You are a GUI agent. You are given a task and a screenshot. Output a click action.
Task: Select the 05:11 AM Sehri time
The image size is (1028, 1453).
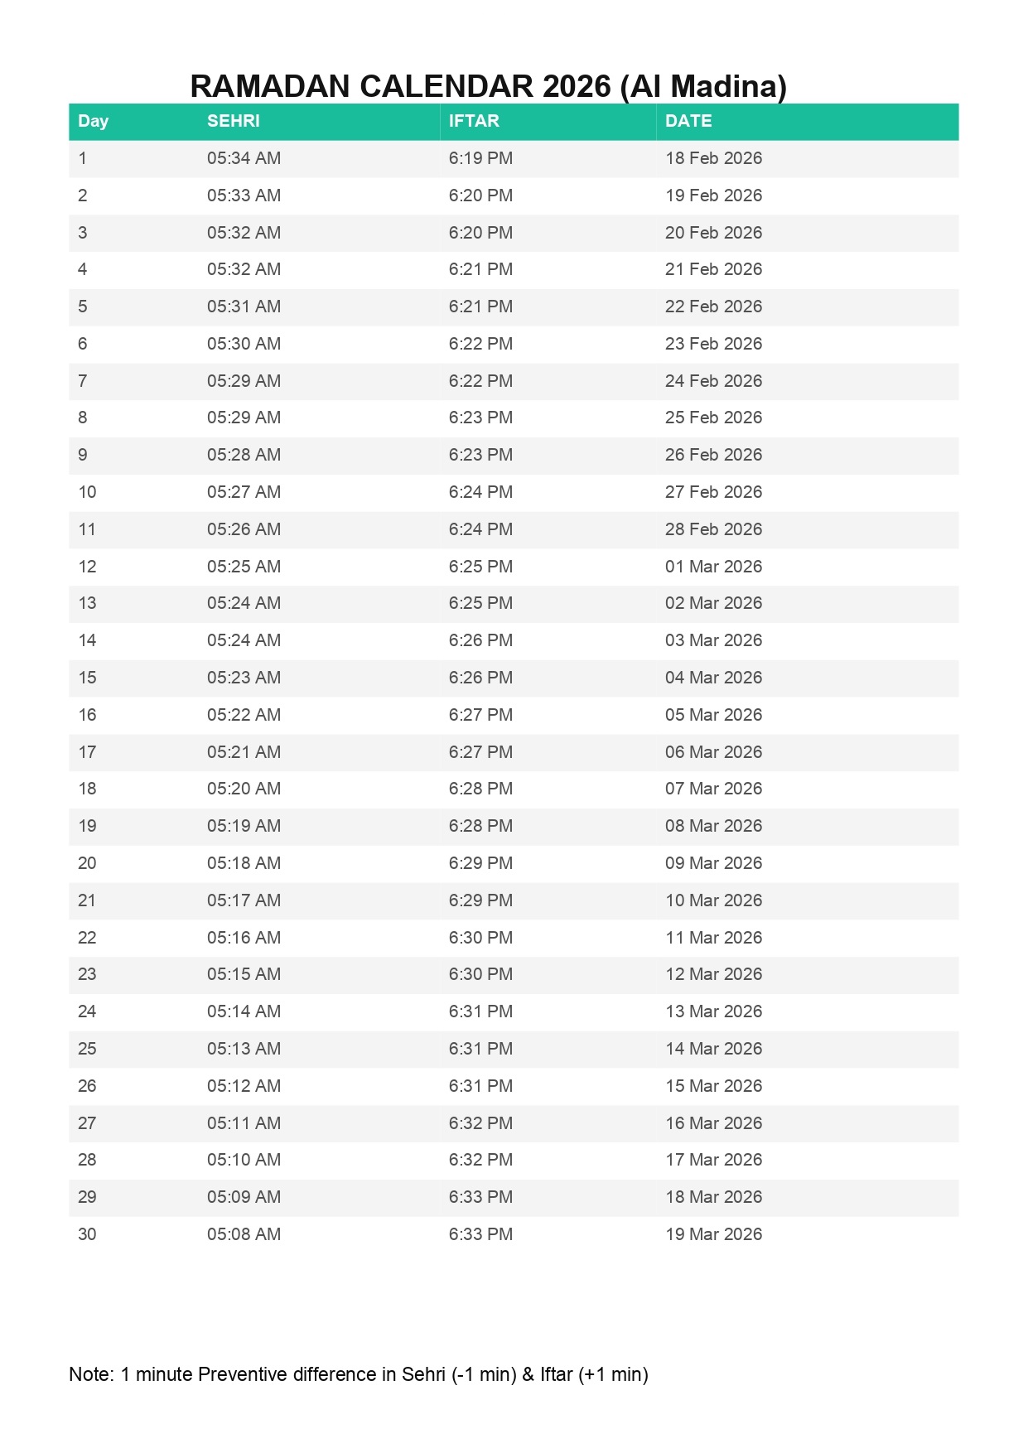click(x=244, y=1123)
